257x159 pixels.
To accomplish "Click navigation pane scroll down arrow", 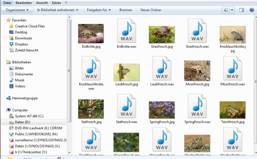I will pyautogui.click(x=69, y=153).
